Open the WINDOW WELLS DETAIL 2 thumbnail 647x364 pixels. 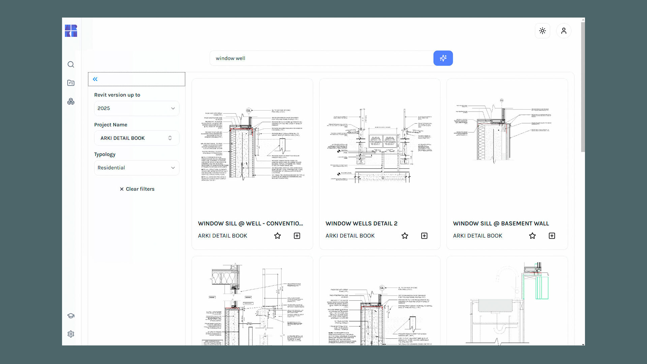click(x=380, y=145)
